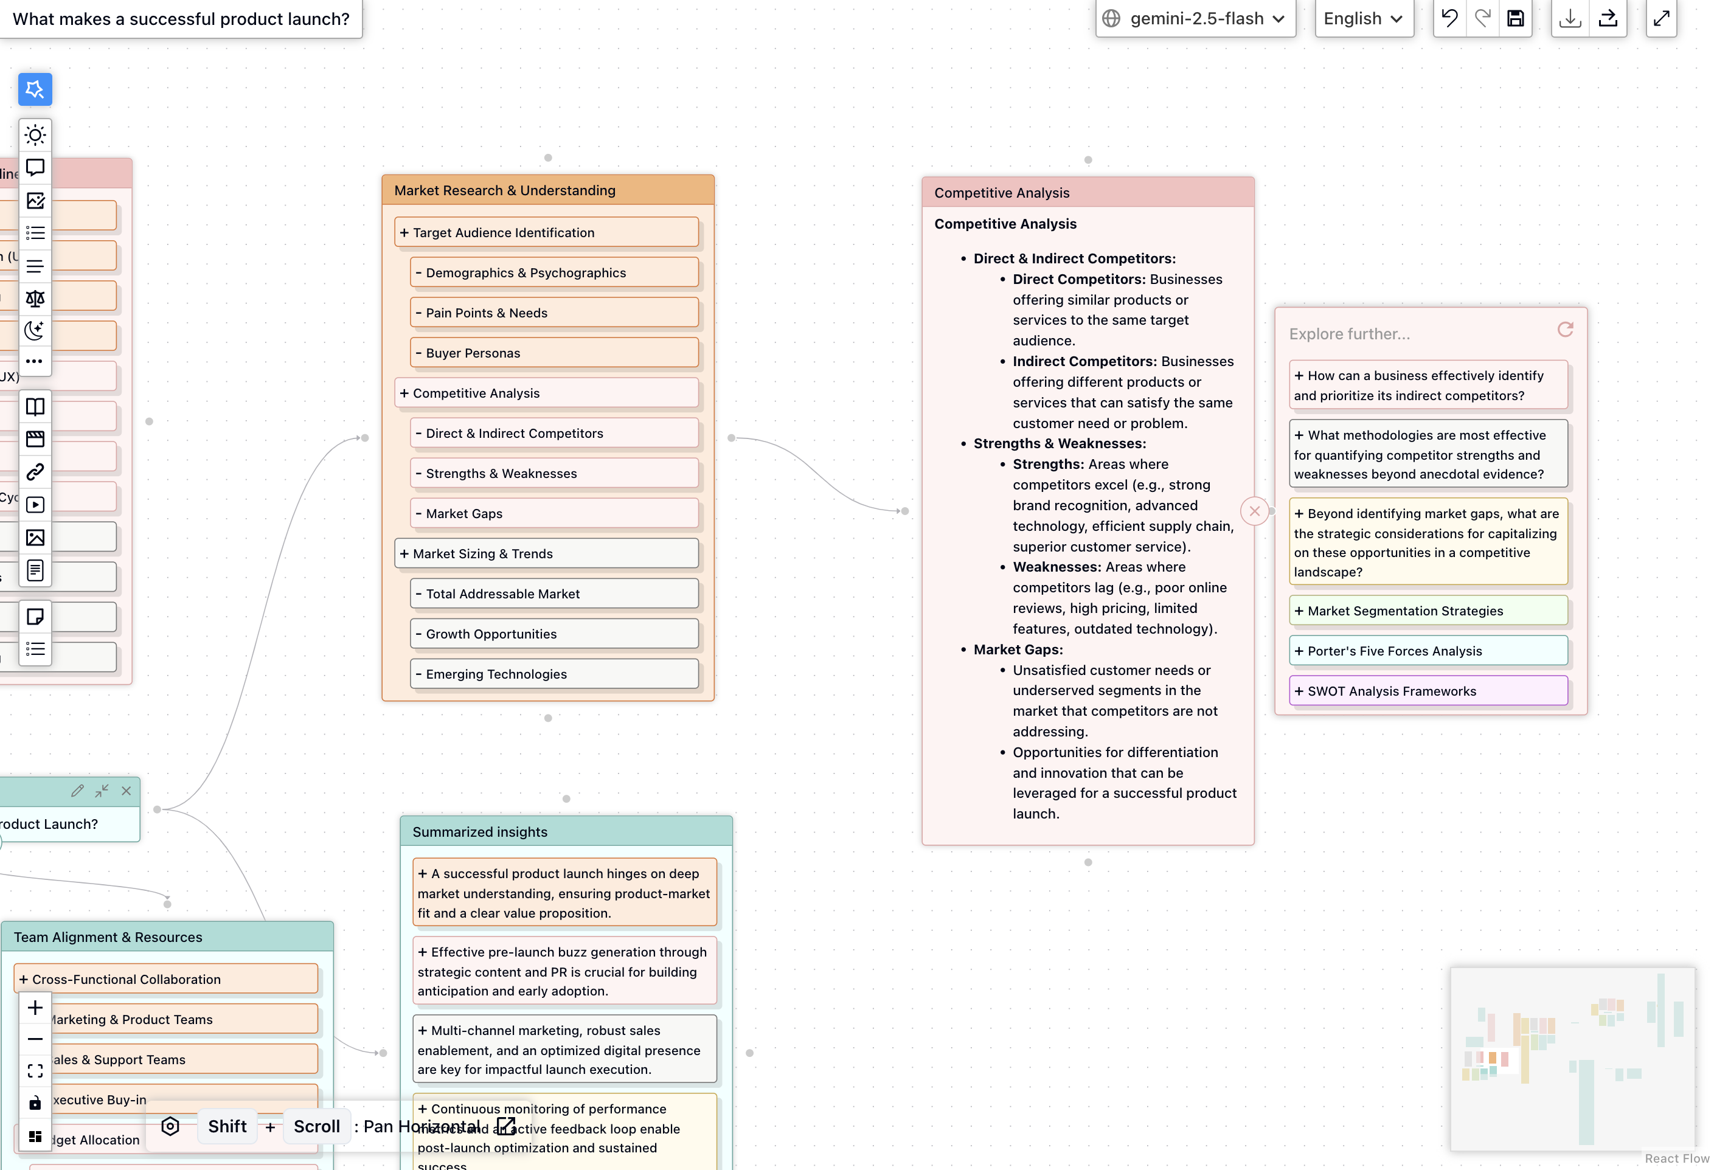This screenshot has width=1714, height=1170.
Task: Click the layout grid control below the lock
Action: [35, 1136]
